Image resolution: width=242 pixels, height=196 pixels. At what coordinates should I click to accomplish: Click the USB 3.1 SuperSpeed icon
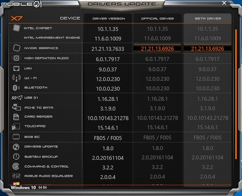pyautogui.click(x=17, y=98)
